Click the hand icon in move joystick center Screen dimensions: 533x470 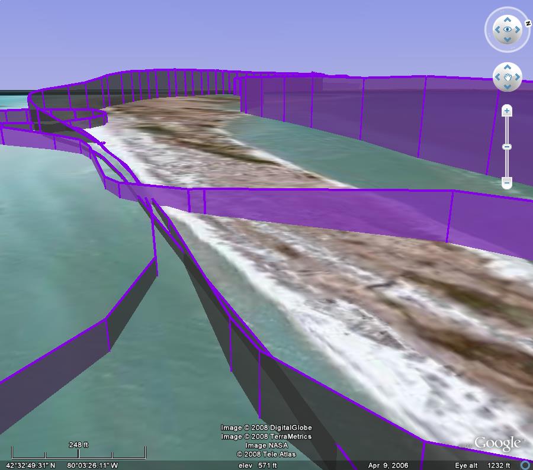[x=508, y=78]
